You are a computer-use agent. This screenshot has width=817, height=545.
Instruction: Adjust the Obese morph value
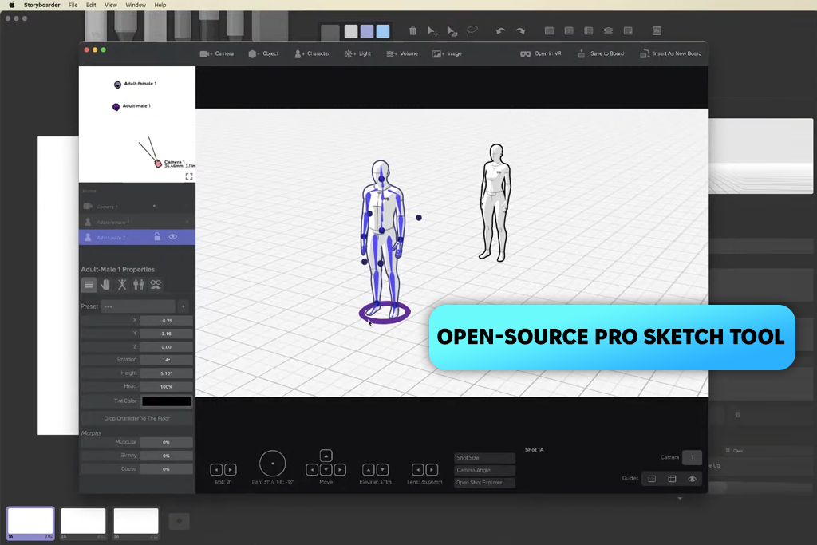pyautogui.click(x=166, y=469)
